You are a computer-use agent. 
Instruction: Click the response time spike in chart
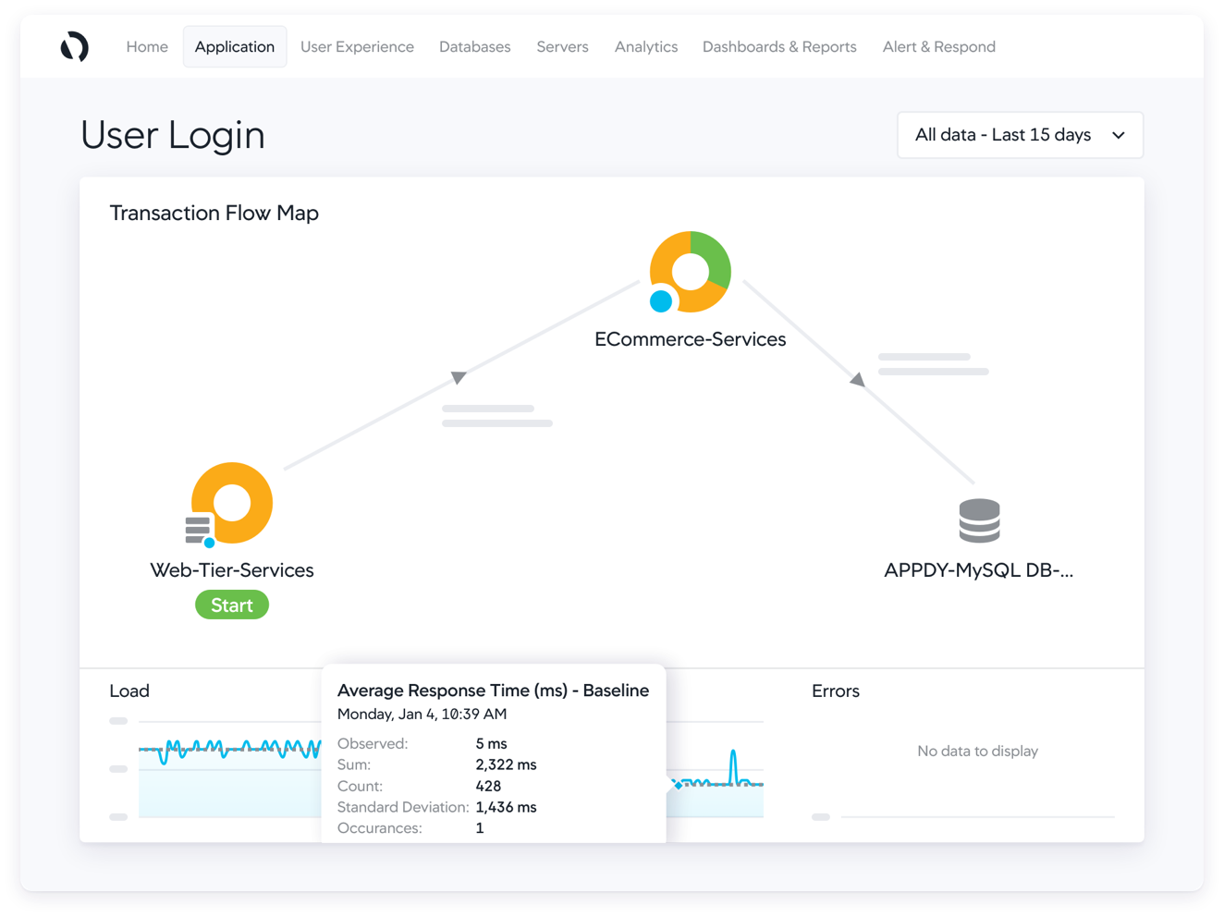click(733, 766)
